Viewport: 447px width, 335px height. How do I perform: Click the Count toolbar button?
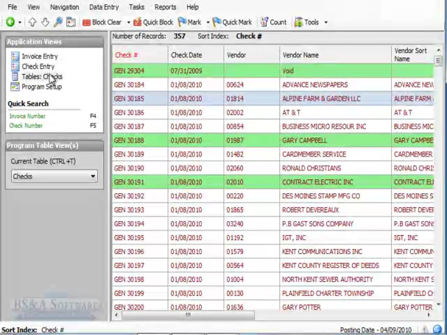[273, 22]
